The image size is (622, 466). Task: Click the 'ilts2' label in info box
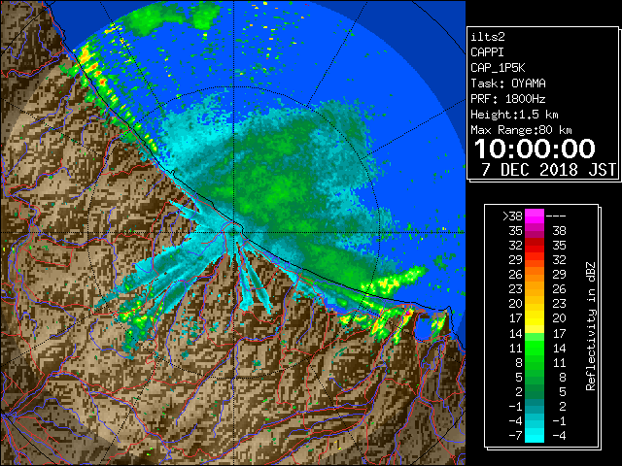(488, 37)
